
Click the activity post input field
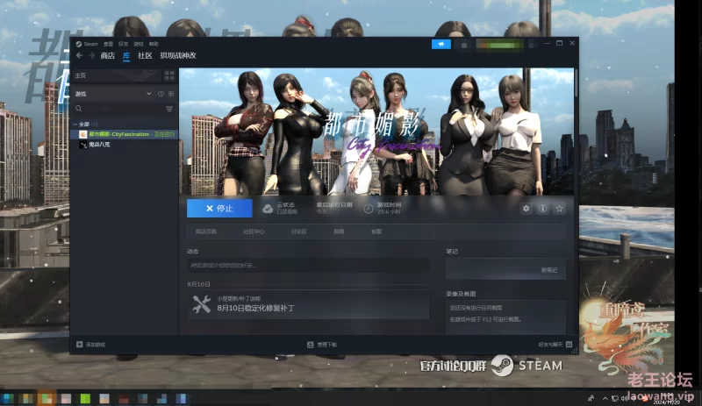click(308, 266)
